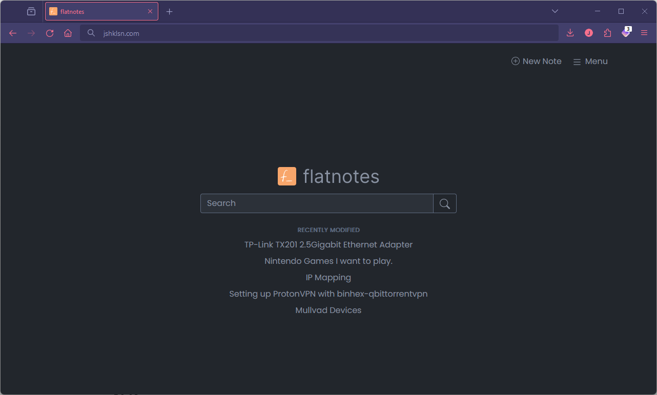
Task: Close the flatnotes tab
Action: coord(150,11)
